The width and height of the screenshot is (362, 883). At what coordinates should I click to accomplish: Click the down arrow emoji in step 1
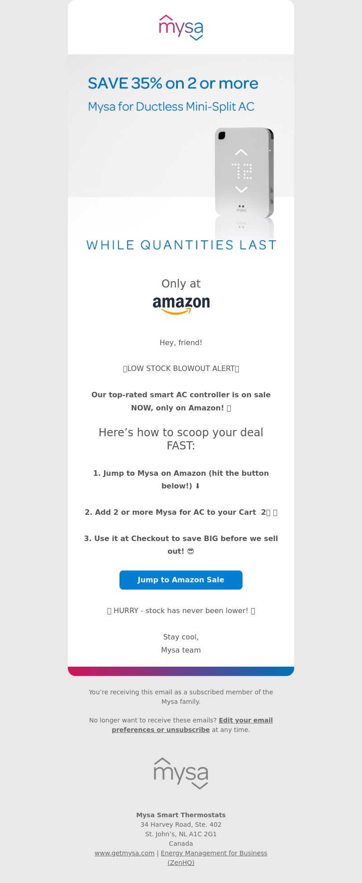pos(197,486)
